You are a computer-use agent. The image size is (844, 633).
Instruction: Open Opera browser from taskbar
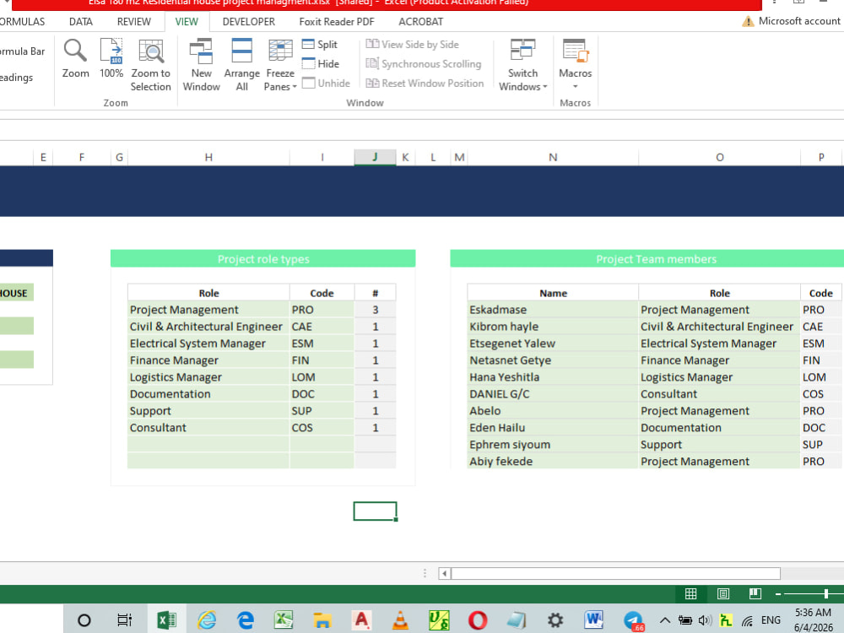(478, 620)
